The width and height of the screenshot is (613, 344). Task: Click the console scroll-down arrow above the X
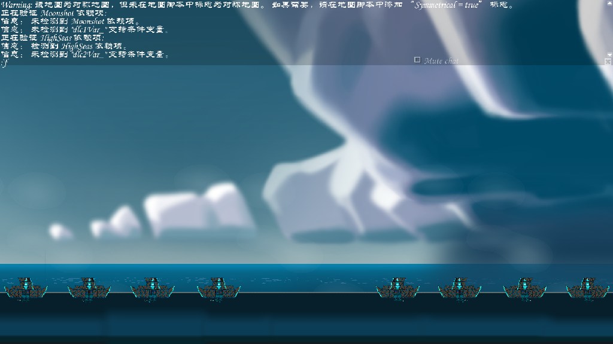point(609,55)
